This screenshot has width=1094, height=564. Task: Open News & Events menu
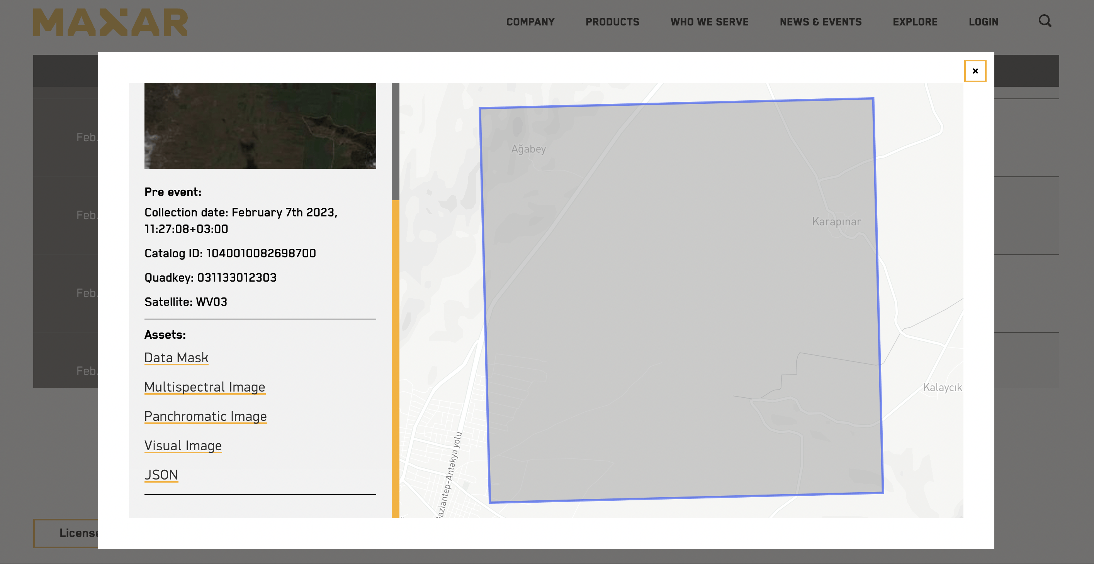click(x=820, y=22)
